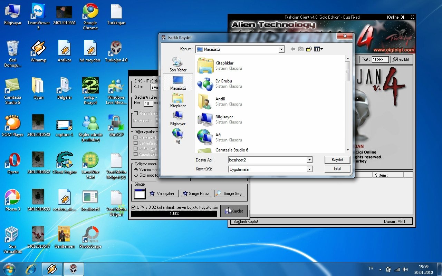Click the Varsayılan default icon button

pyautogui.click(x=163, y=194)
